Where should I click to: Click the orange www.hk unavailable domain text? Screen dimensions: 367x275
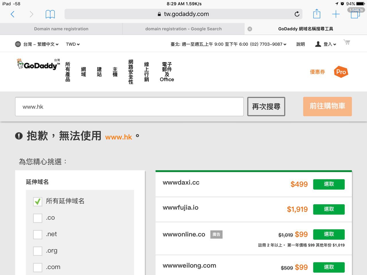(118, 137)
